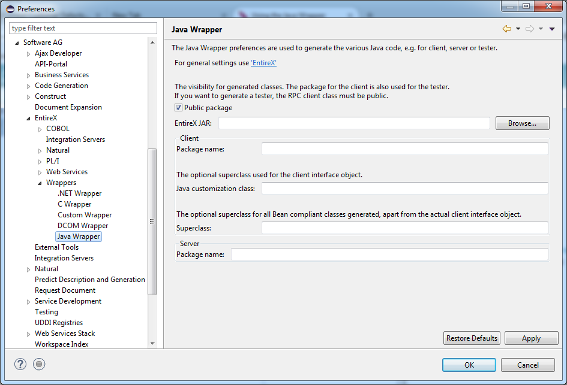Open the 'EntireX' general settings link
Viewport: 567px width, 385px height.
(x=263, y=63)
